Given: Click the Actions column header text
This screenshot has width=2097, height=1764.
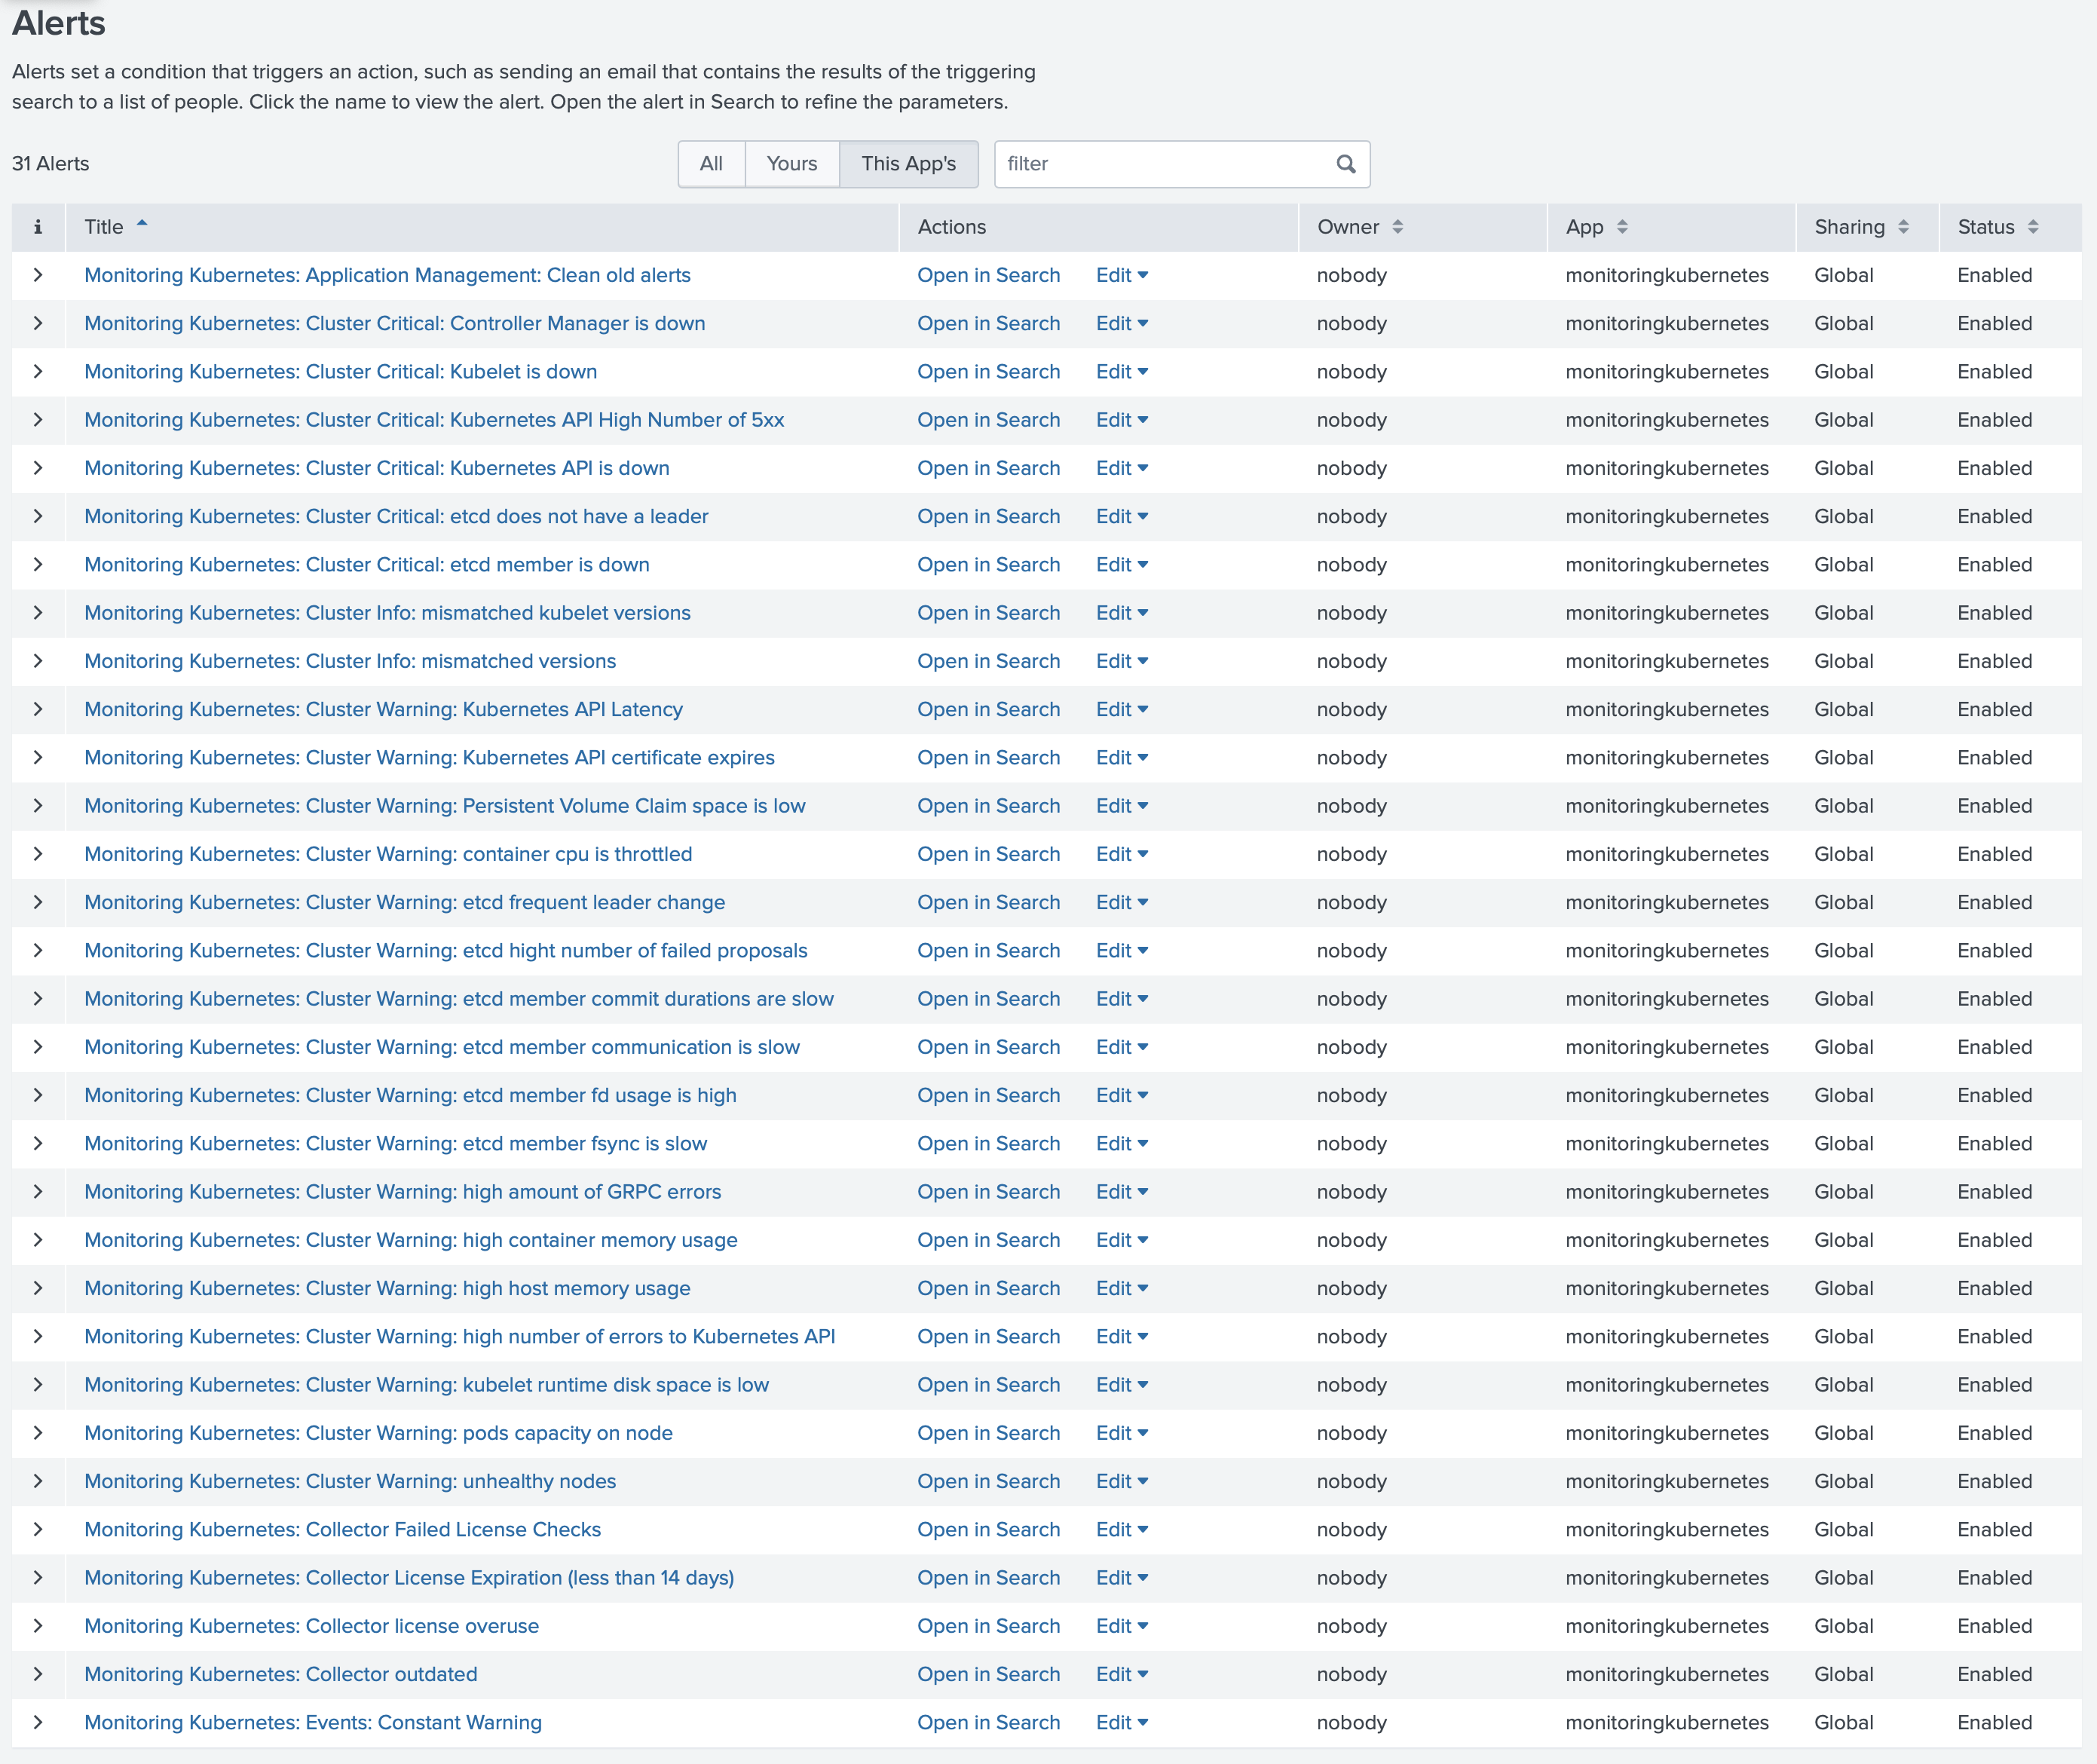Looking at the screenshot, I should tap(952, 227).
